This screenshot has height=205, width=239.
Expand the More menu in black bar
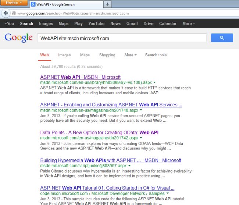[189, 24]
